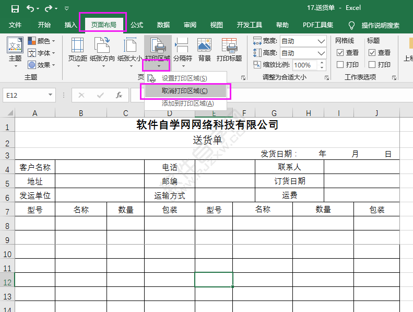
Task: Open theme Fonts menu
Action: point(41,53)
